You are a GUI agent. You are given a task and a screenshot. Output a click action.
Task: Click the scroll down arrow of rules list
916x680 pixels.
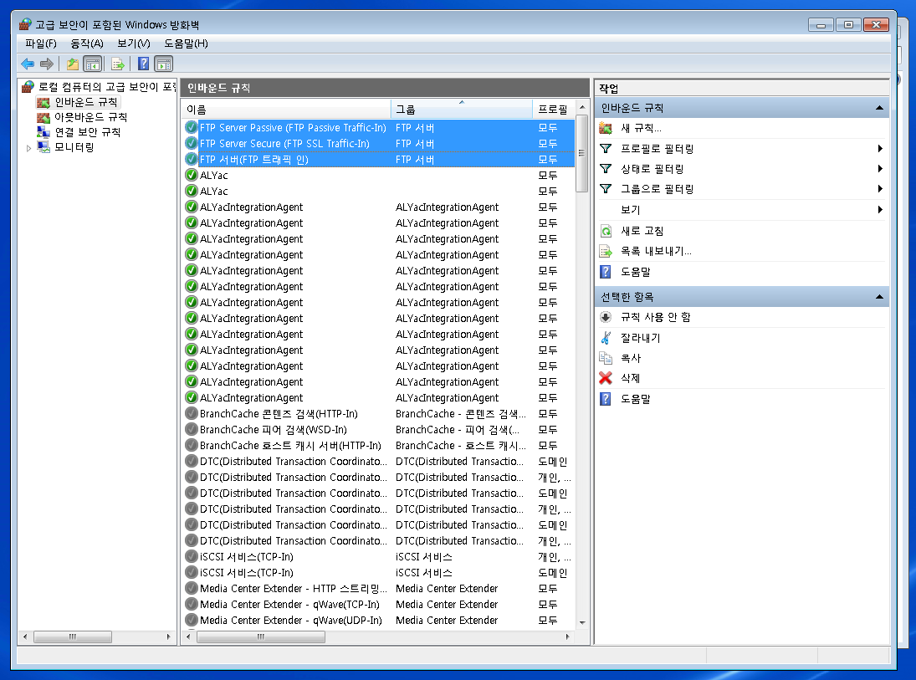pyautogui.click(x=582, y=623)
